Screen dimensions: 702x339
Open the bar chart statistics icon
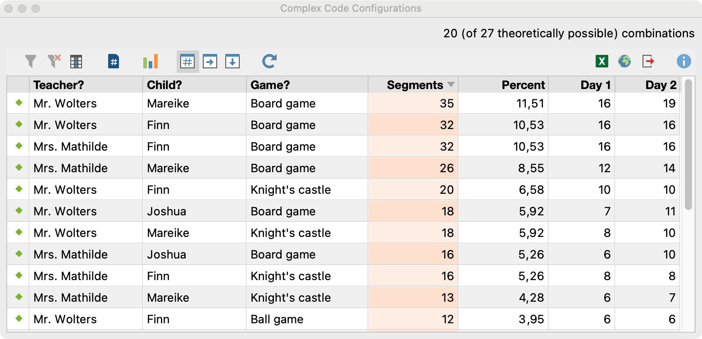pos(150,61)
